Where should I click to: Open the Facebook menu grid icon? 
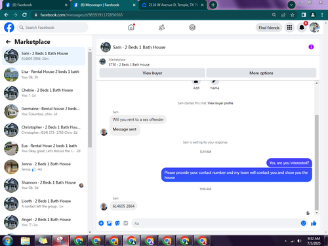(289, 28)
